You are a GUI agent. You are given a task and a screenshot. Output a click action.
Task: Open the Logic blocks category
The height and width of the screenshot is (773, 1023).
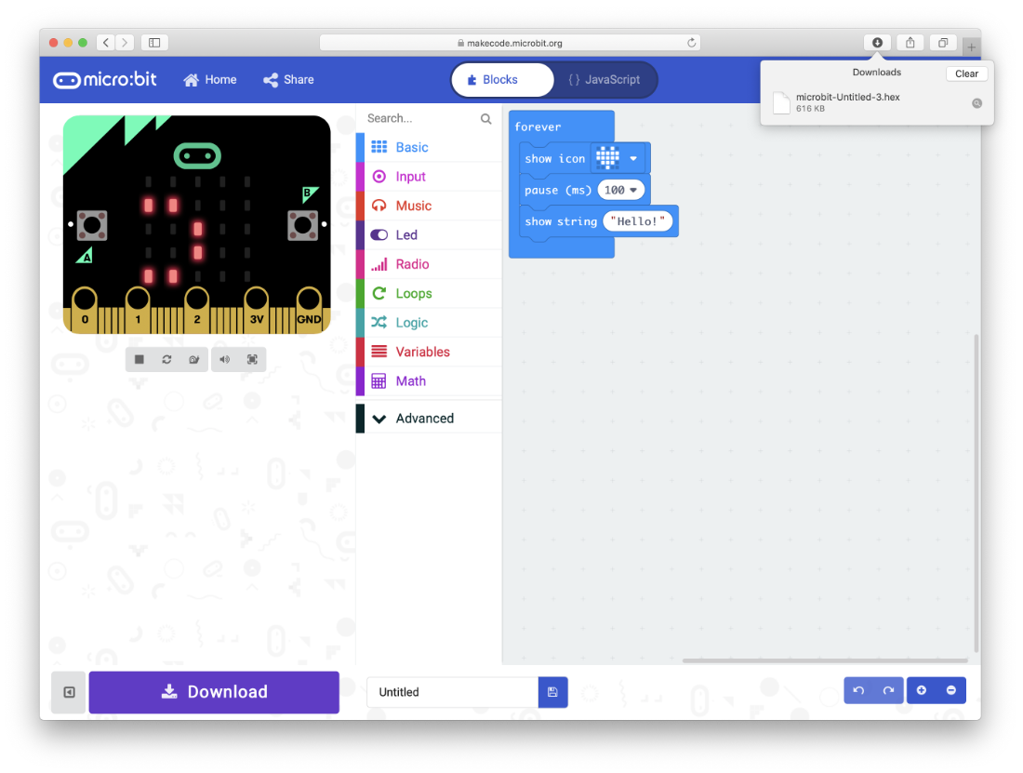click(x=429, y=323)
